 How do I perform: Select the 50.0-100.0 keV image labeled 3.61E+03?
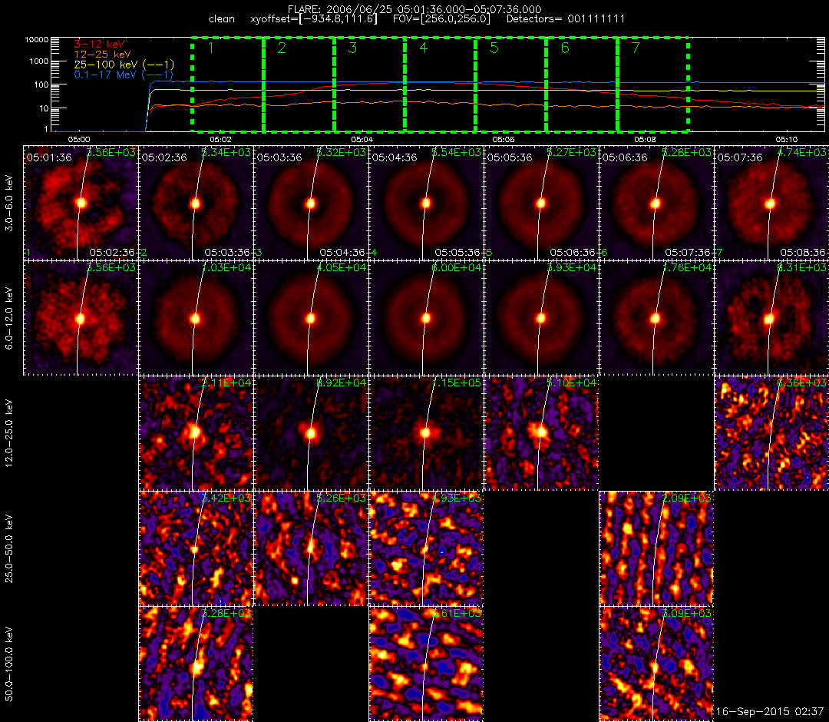point(426,664)
